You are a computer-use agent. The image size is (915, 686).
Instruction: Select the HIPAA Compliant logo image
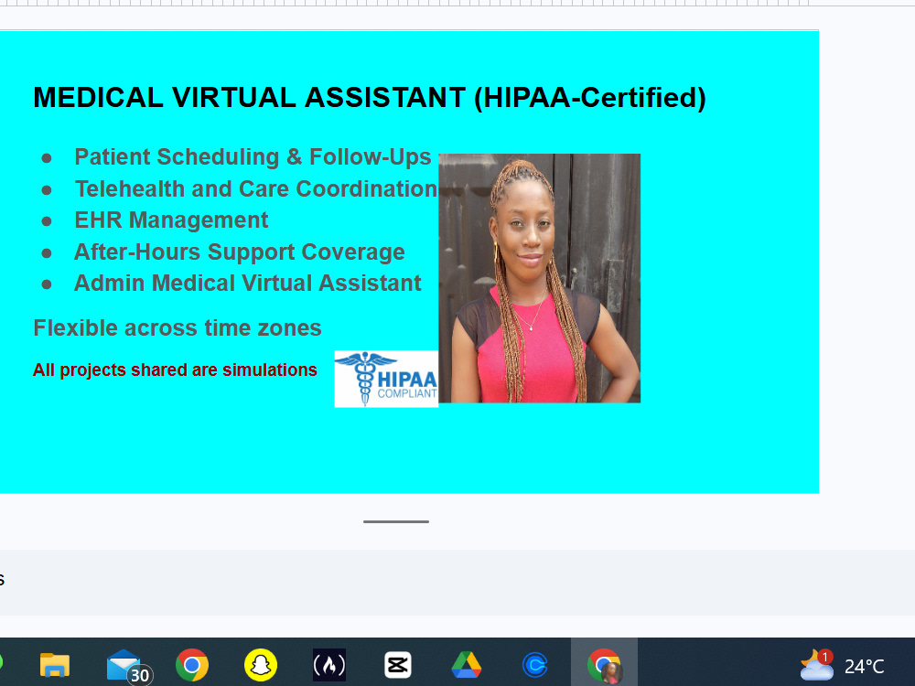point(386,379)
